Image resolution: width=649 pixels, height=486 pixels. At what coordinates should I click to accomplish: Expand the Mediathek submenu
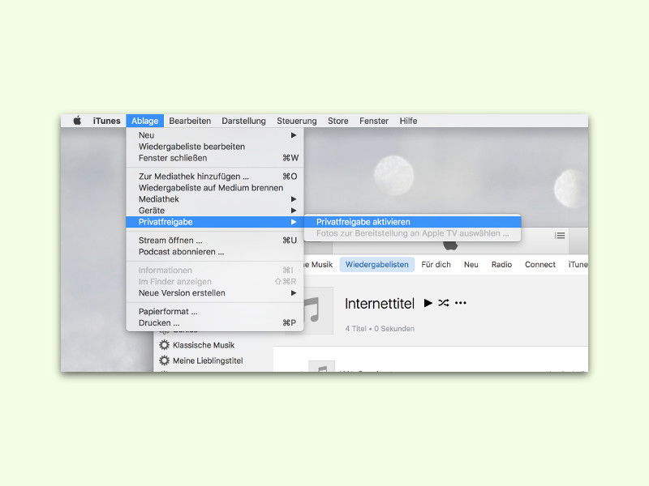click(215, 199)
